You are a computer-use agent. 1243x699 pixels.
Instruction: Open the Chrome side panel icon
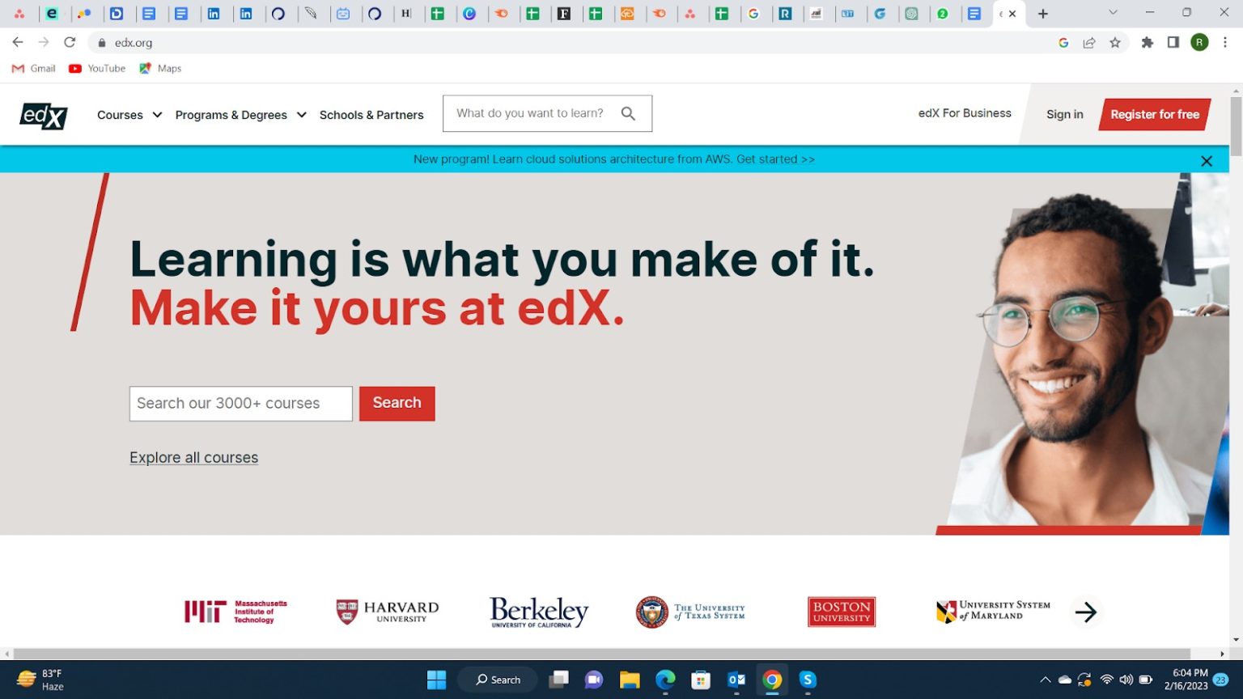tap(1173, 43)
